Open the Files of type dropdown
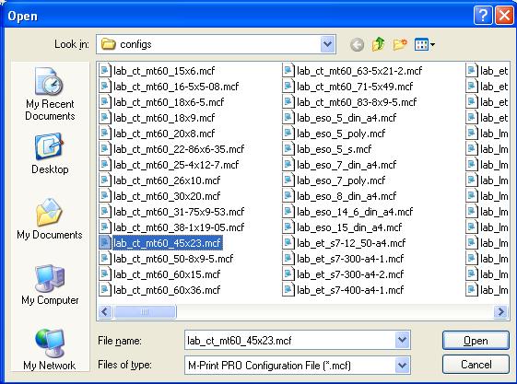 click(x=402, y=365)
